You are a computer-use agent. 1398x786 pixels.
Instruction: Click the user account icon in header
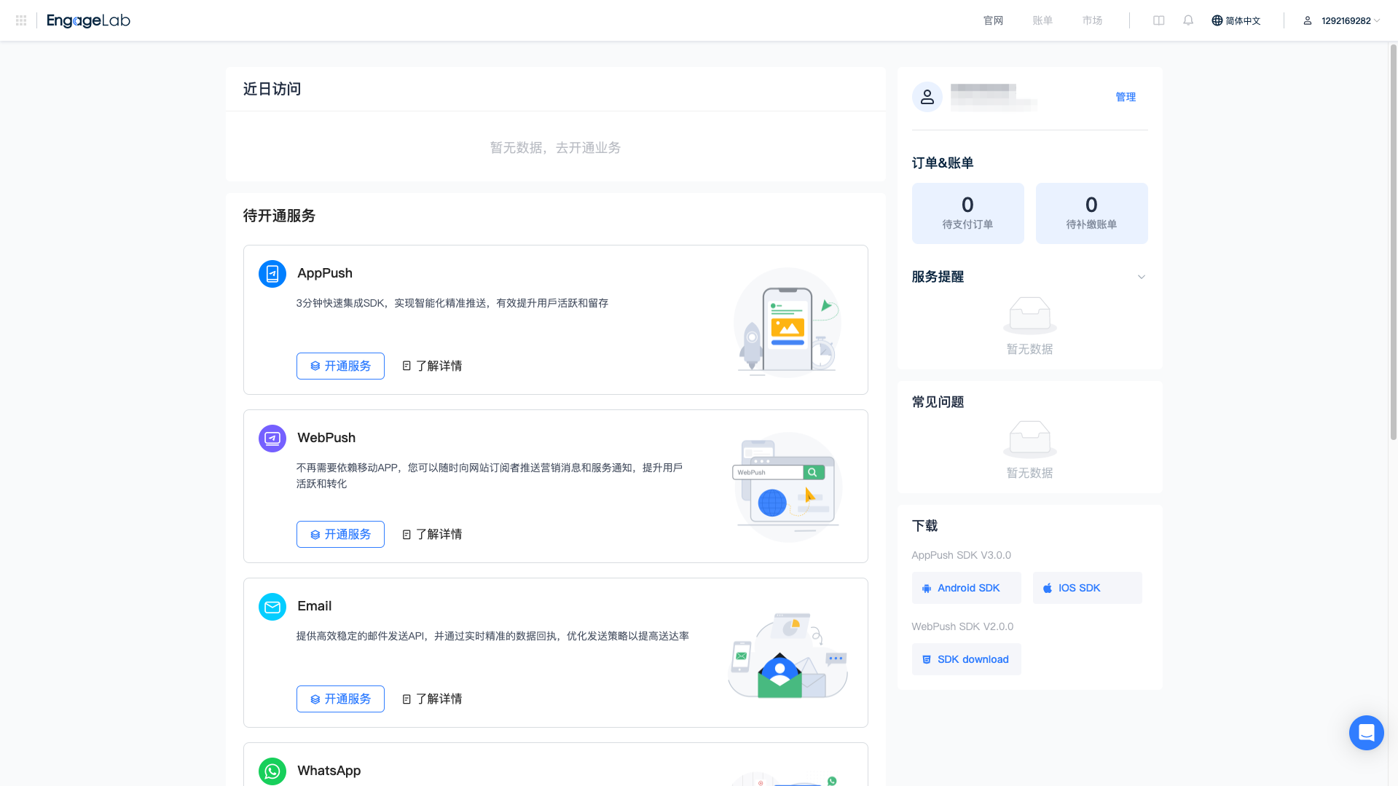tap(1308, 20)
